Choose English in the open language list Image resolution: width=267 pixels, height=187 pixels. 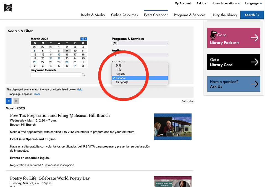click(121, 74)
